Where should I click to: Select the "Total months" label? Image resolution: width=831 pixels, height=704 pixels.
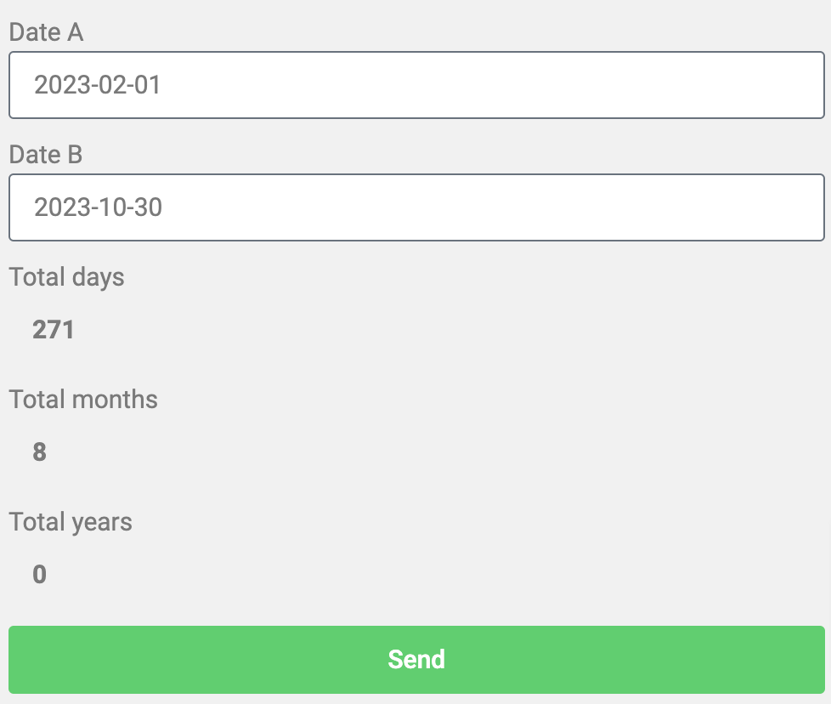point(83,399)
